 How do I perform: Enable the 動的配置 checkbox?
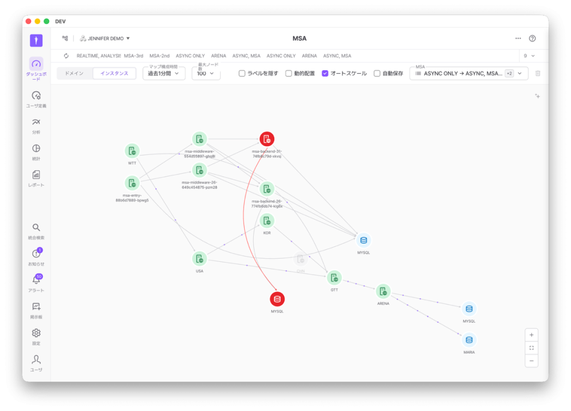click(x=289, y=73)
